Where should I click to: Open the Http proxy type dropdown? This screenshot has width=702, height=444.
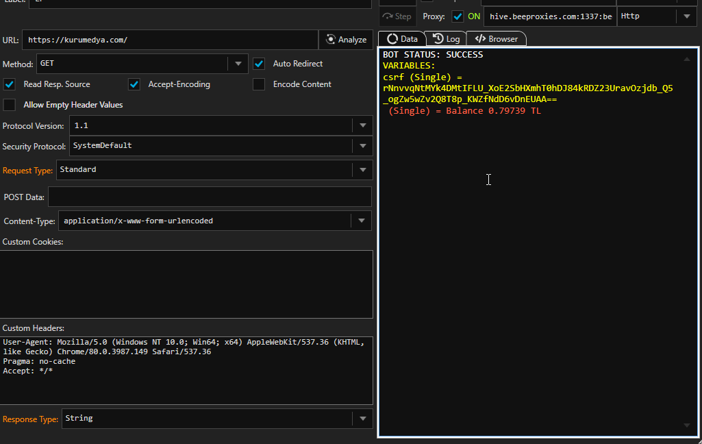686,16
